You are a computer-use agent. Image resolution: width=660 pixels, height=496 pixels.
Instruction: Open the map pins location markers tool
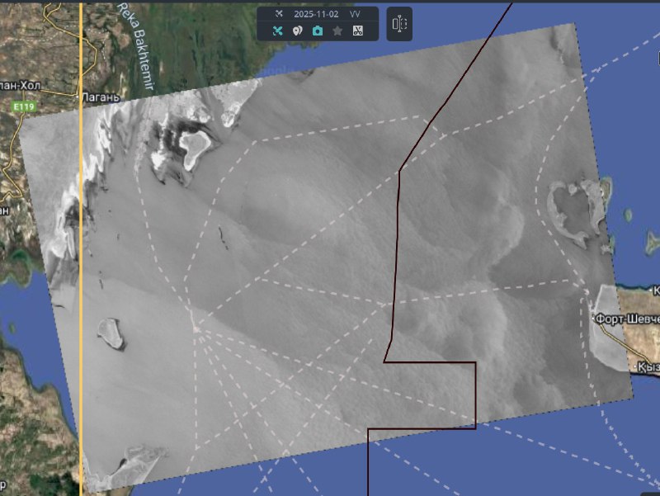point(298,31)
